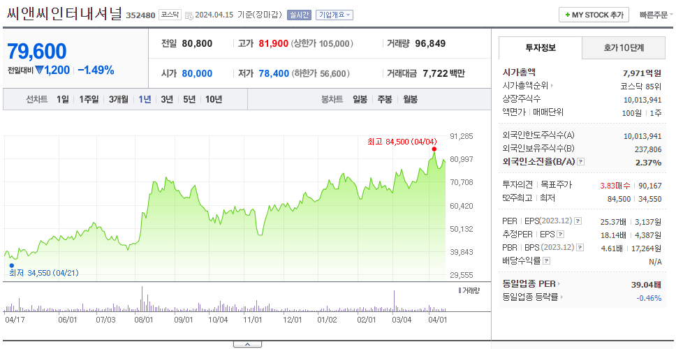Click the blue down-triangle icon beside 1,200
This screenshot has height=349, width=676.
[x=39, y=70]
